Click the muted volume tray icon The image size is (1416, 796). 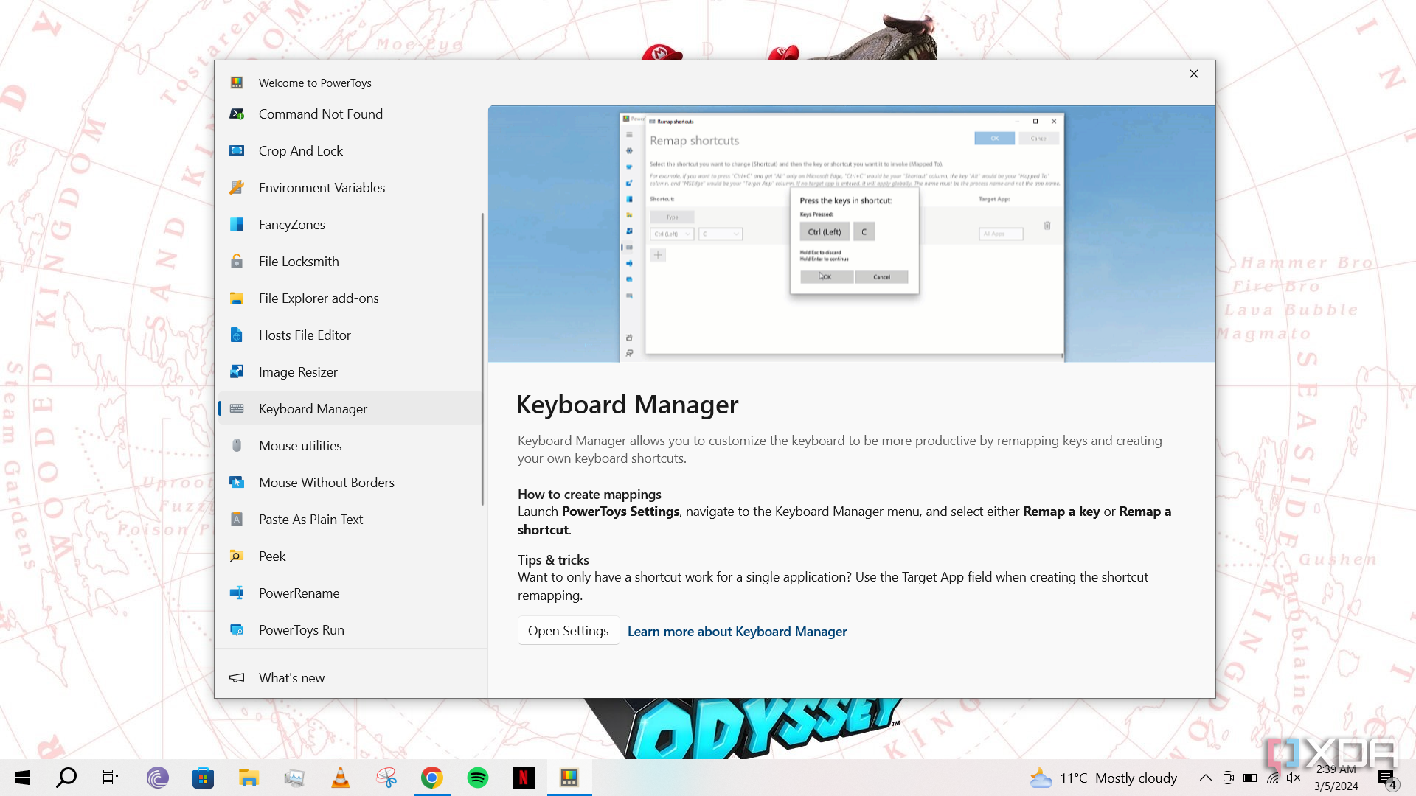tap(1294, 778)
